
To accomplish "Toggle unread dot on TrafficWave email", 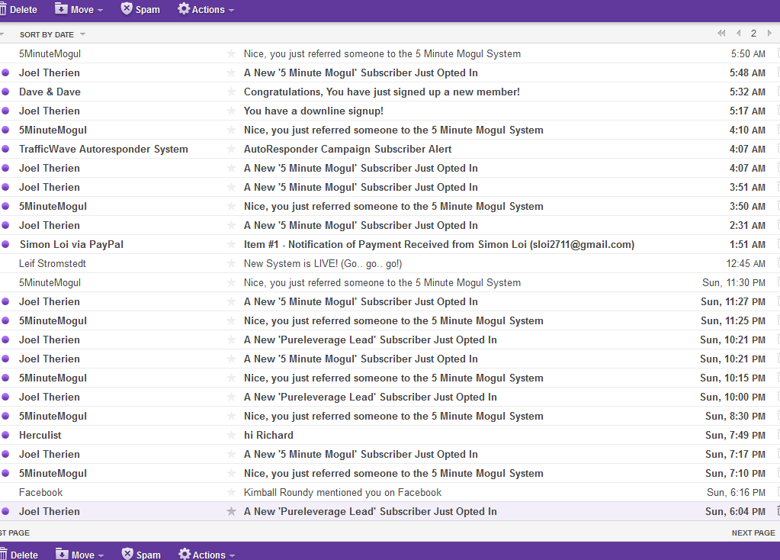I will (5, 149).
